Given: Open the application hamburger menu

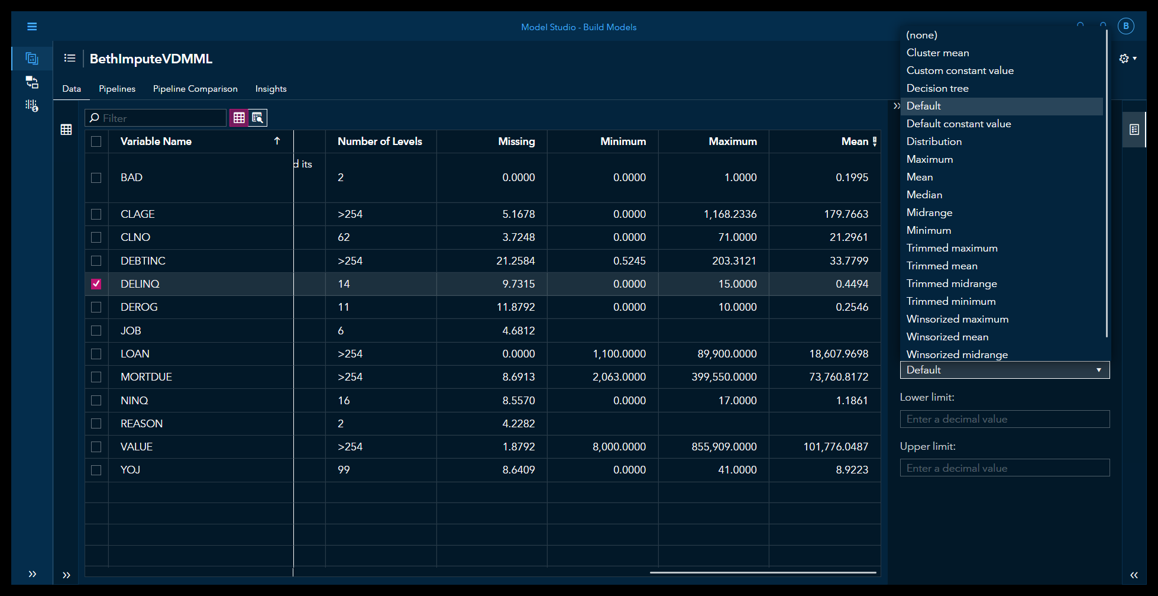Looking at the screenshot, I should pos(32,26).
